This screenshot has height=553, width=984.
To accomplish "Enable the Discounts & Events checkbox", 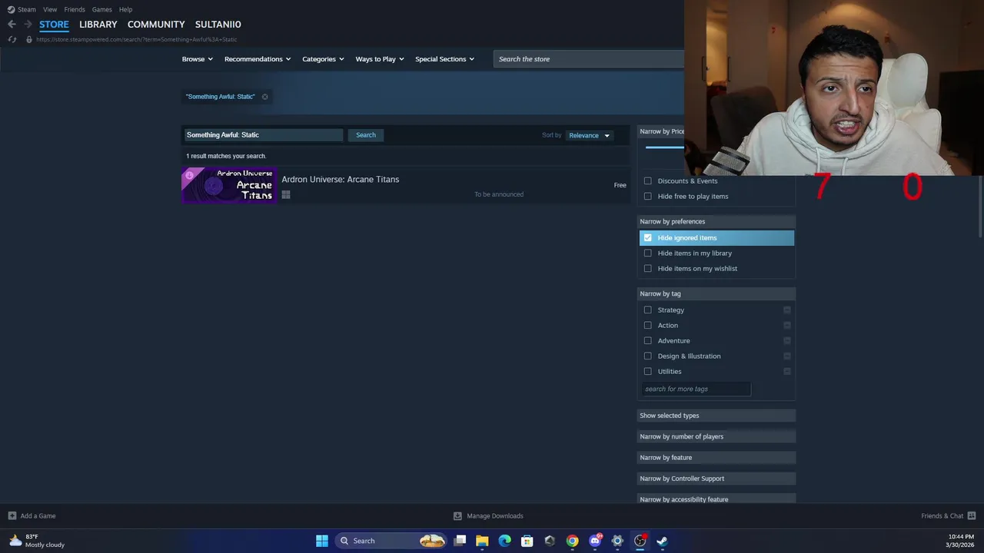I will coord(647,181).
